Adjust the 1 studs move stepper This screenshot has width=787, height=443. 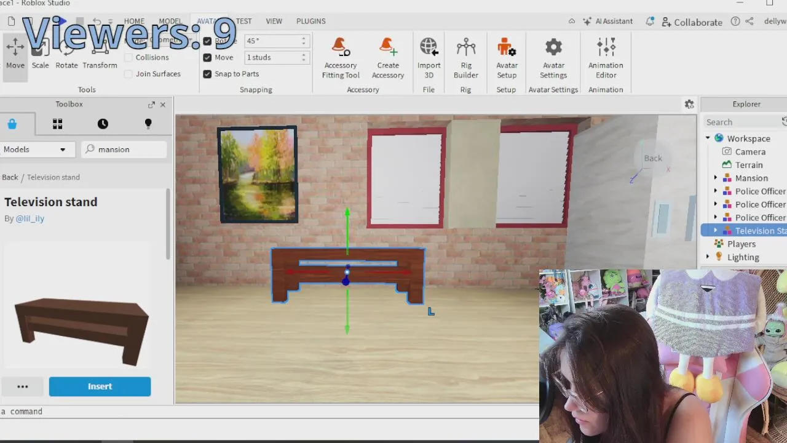[304, 57]
